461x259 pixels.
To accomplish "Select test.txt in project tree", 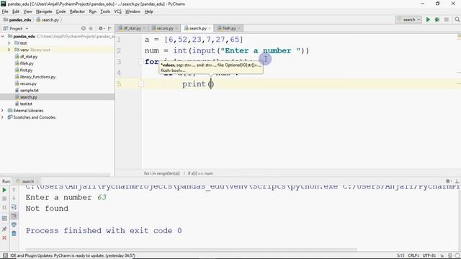I will (26, 104).
